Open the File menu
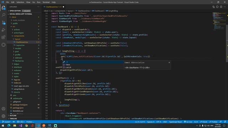This screenshot has width=228, height=128. (7, 2)
